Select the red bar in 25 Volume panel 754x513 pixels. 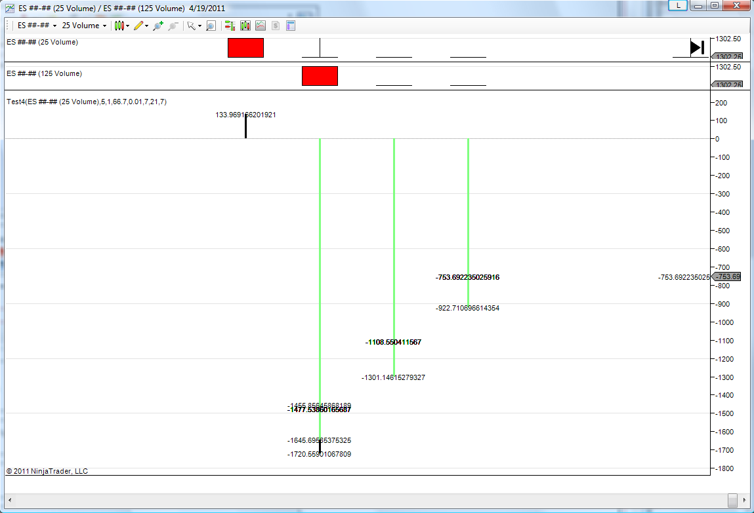click(245, 48)
